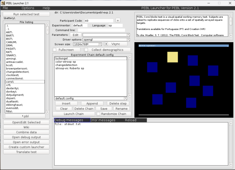Select the PASAT\ folder entry
Image resolution: width=235 pixels, height=170 pixels.
tap(25, 49)
